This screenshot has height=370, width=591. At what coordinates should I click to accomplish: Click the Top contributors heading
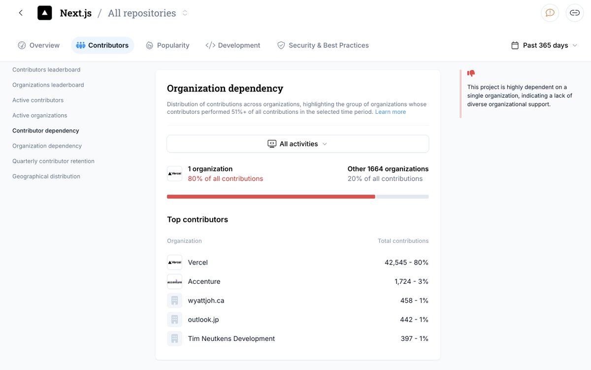click(x=197, y=220)
